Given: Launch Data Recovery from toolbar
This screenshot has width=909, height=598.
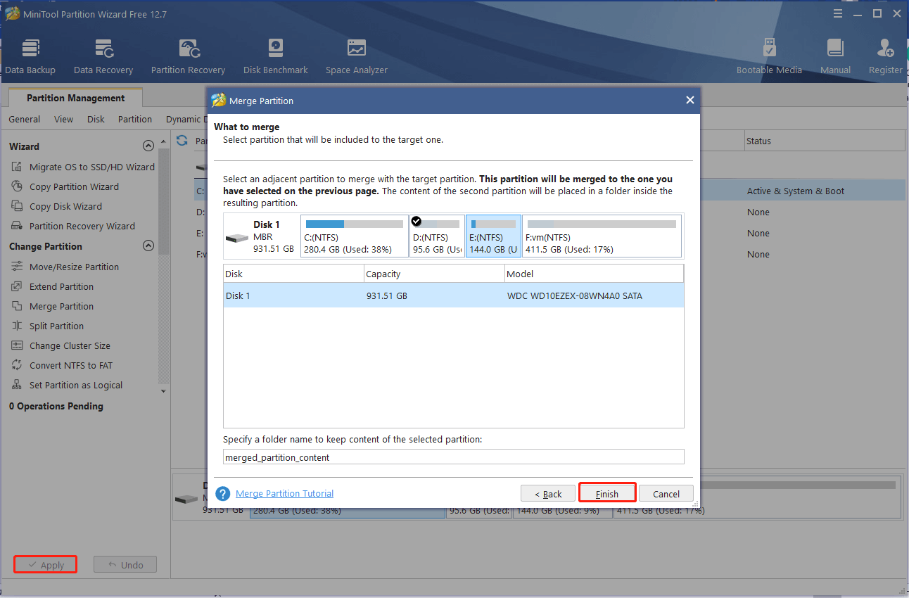Looking at the screenshot, I should click(x=103, y=56).
